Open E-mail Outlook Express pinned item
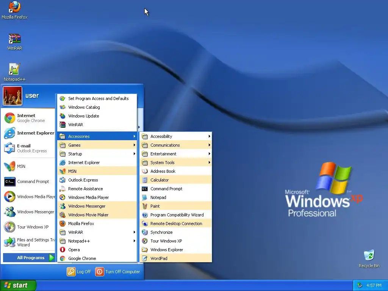 tap(28, 148)
